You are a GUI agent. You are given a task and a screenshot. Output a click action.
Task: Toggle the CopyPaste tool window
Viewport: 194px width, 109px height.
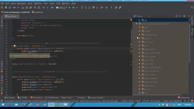192,20
